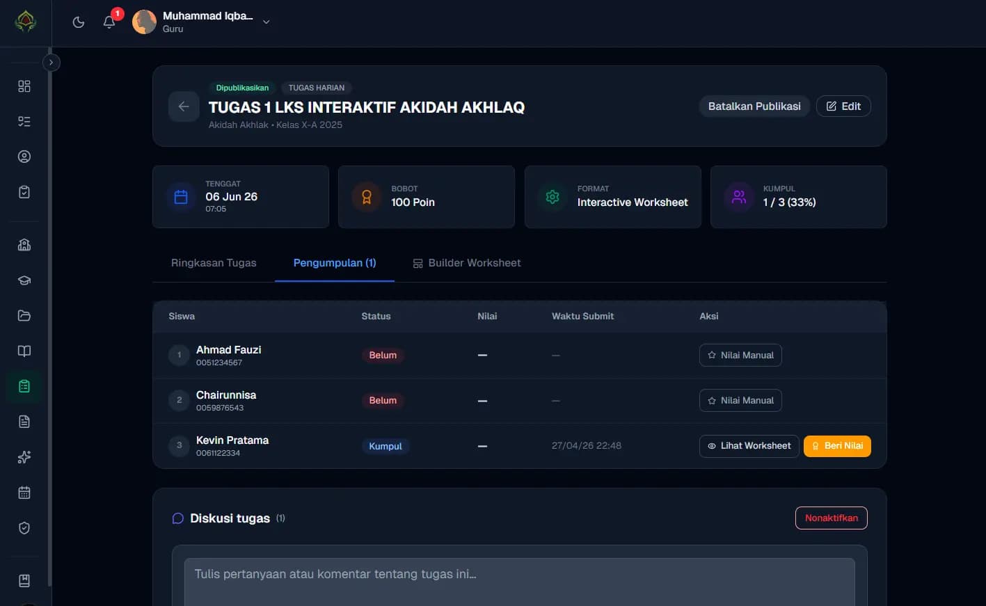Click the Waktu Submit column header
986x606 pixels.
582,316
